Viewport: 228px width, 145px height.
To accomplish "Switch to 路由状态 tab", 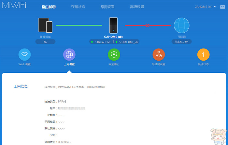I will pos(49,7).
